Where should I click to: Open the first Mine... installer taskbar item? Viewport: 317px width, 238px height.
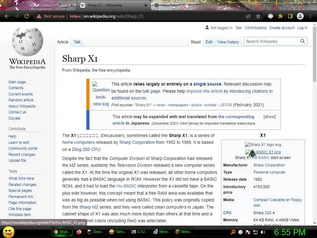click(162, 232)
